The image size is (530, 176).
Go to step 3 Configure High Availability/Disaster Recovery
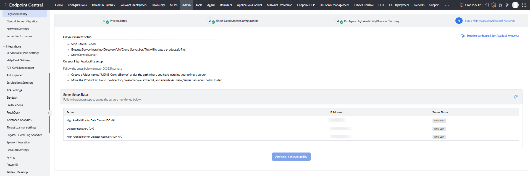click(x=367, y=21)
